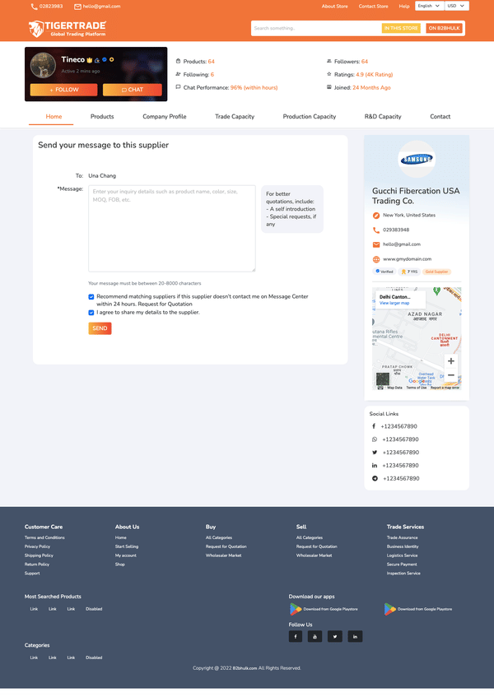Click the footer Twitter button
This screenshot has height=697, width=494.
pos(335,637)
